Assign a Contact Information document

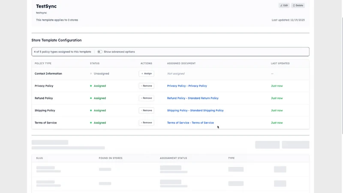(x=146, y=73)
